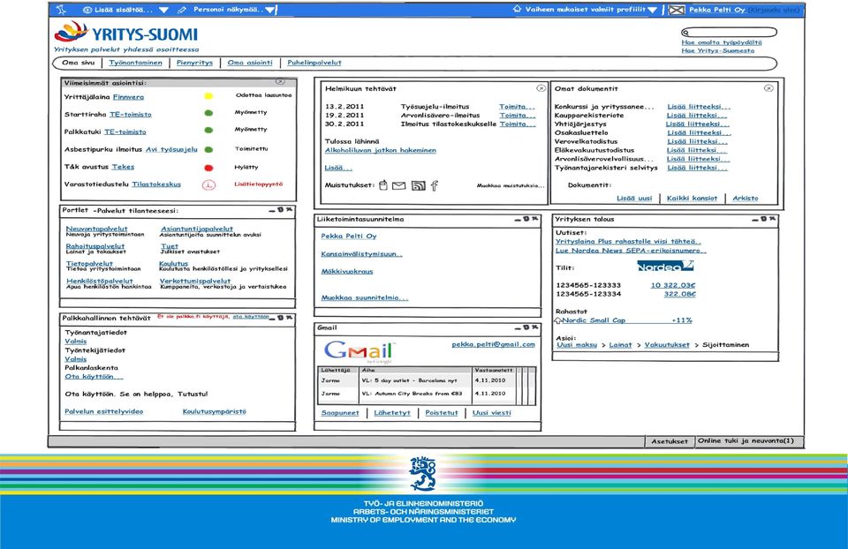The width and height of the screenshot is (848, 549).
Task: Click the Muokkaa suunnitelmia link
Action: point(365,297)
